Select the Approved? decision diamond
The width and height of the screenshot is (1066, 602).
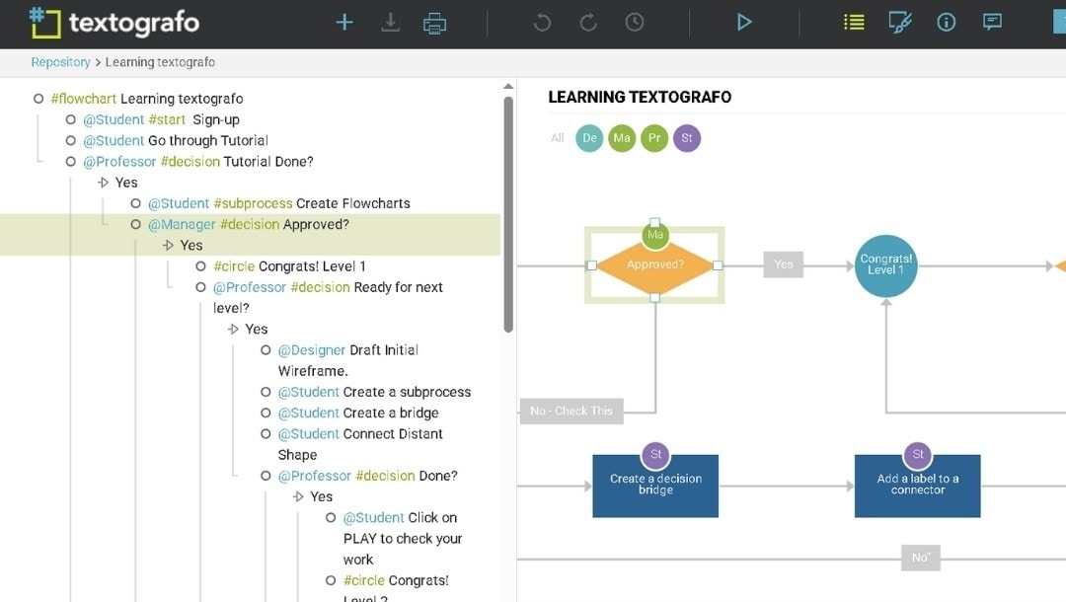point(654,266)
